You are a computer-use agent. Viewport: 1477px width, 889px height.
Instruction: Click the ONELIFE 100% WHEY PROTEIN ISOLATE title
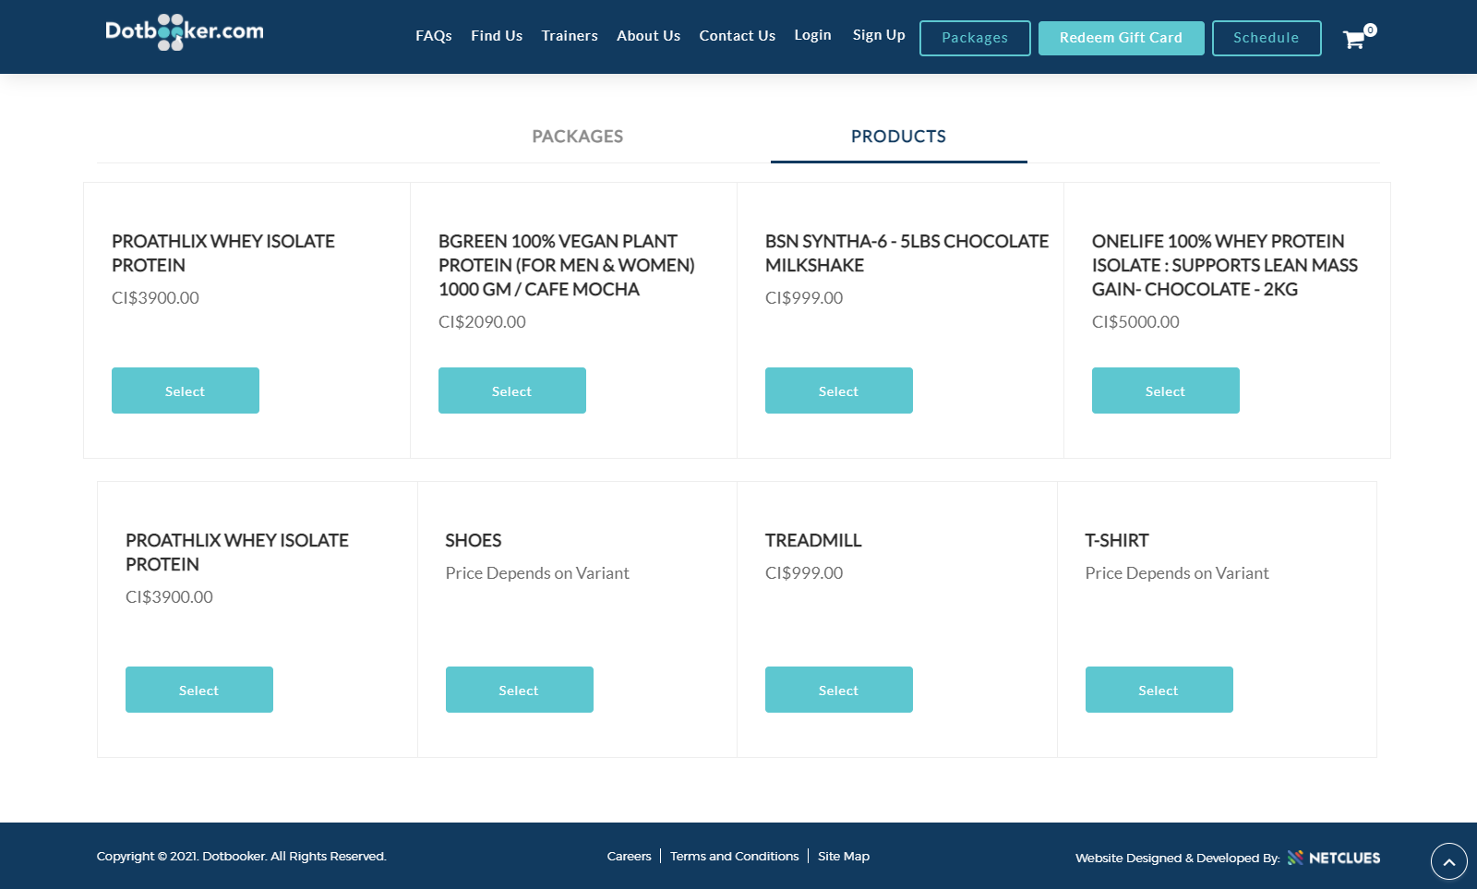pos(1225,265)
